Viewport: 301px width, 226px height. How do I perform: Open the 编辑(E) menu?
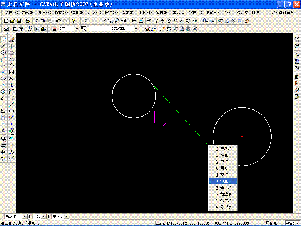tap(28, 12)
